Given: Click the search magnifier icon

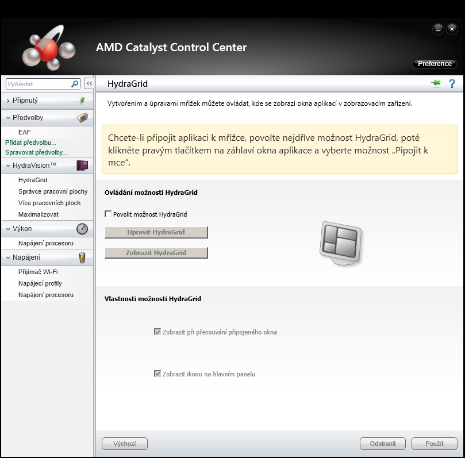Looking at the screenshot, I should (x=75, y=84).
